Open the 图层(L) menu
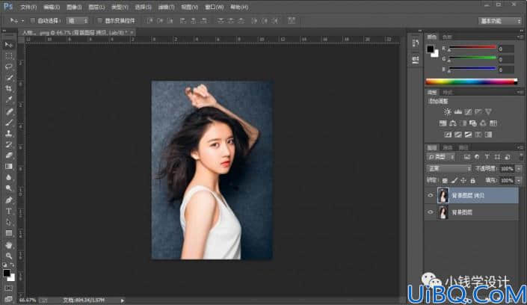 pyautogui.click(x=96, y=7)
